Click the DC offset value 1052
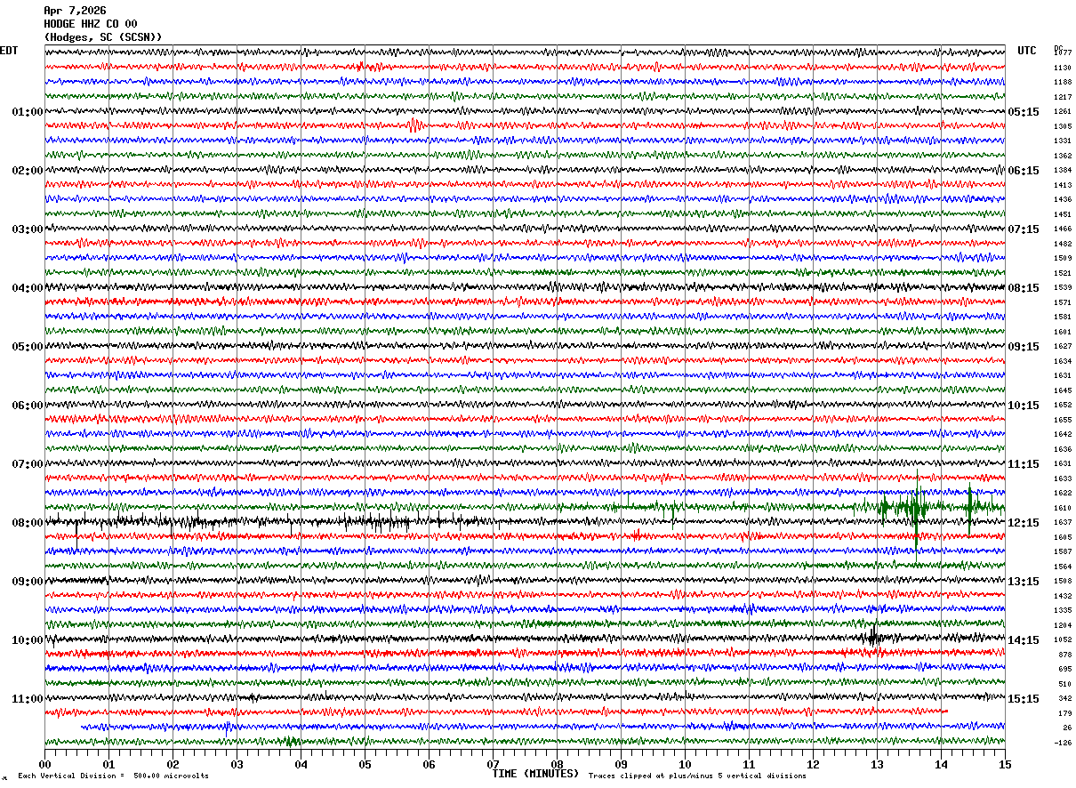1076x788 pixels. point(1063,640)
